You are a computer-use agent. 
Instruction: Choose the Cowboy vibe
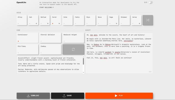(50, 49)
